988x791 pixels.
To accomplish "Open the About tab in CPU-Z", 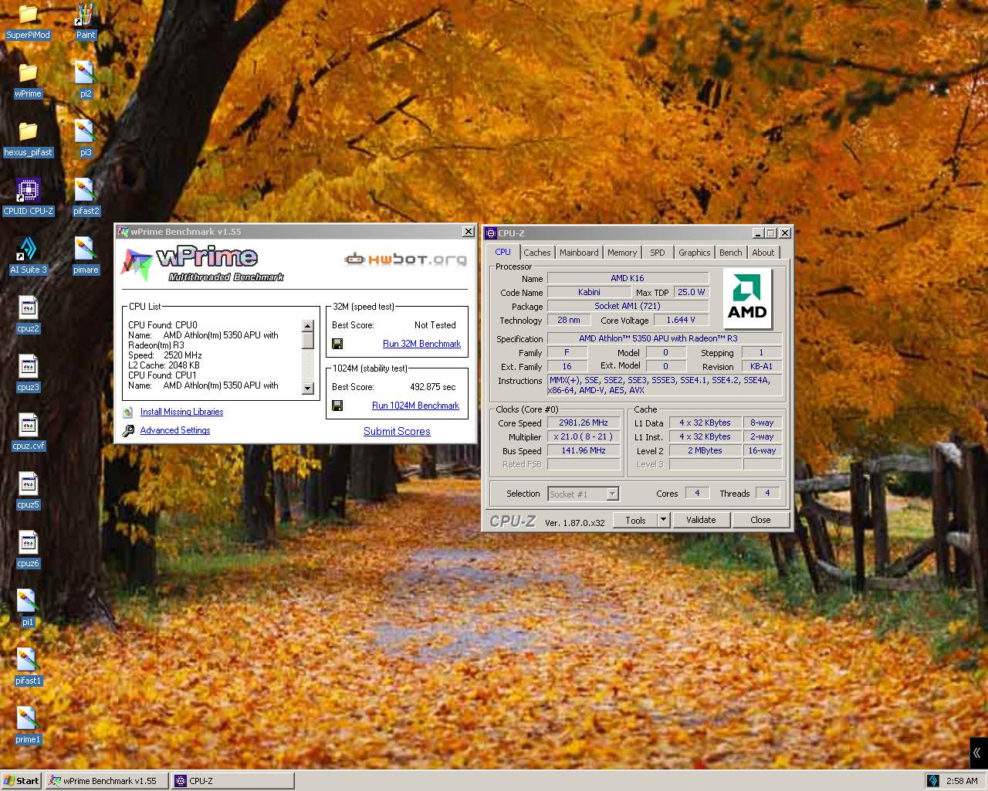I will (763, 253).
